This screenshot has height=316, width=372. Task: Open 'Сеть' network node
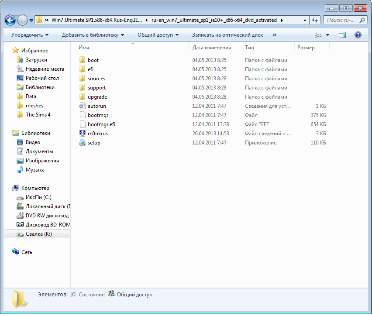point(27,252)
